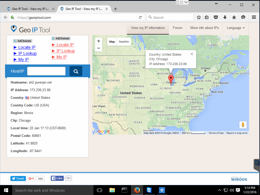260x195 pixels.
Task: Click the G+1 button
Action: (x=31, y=178)
